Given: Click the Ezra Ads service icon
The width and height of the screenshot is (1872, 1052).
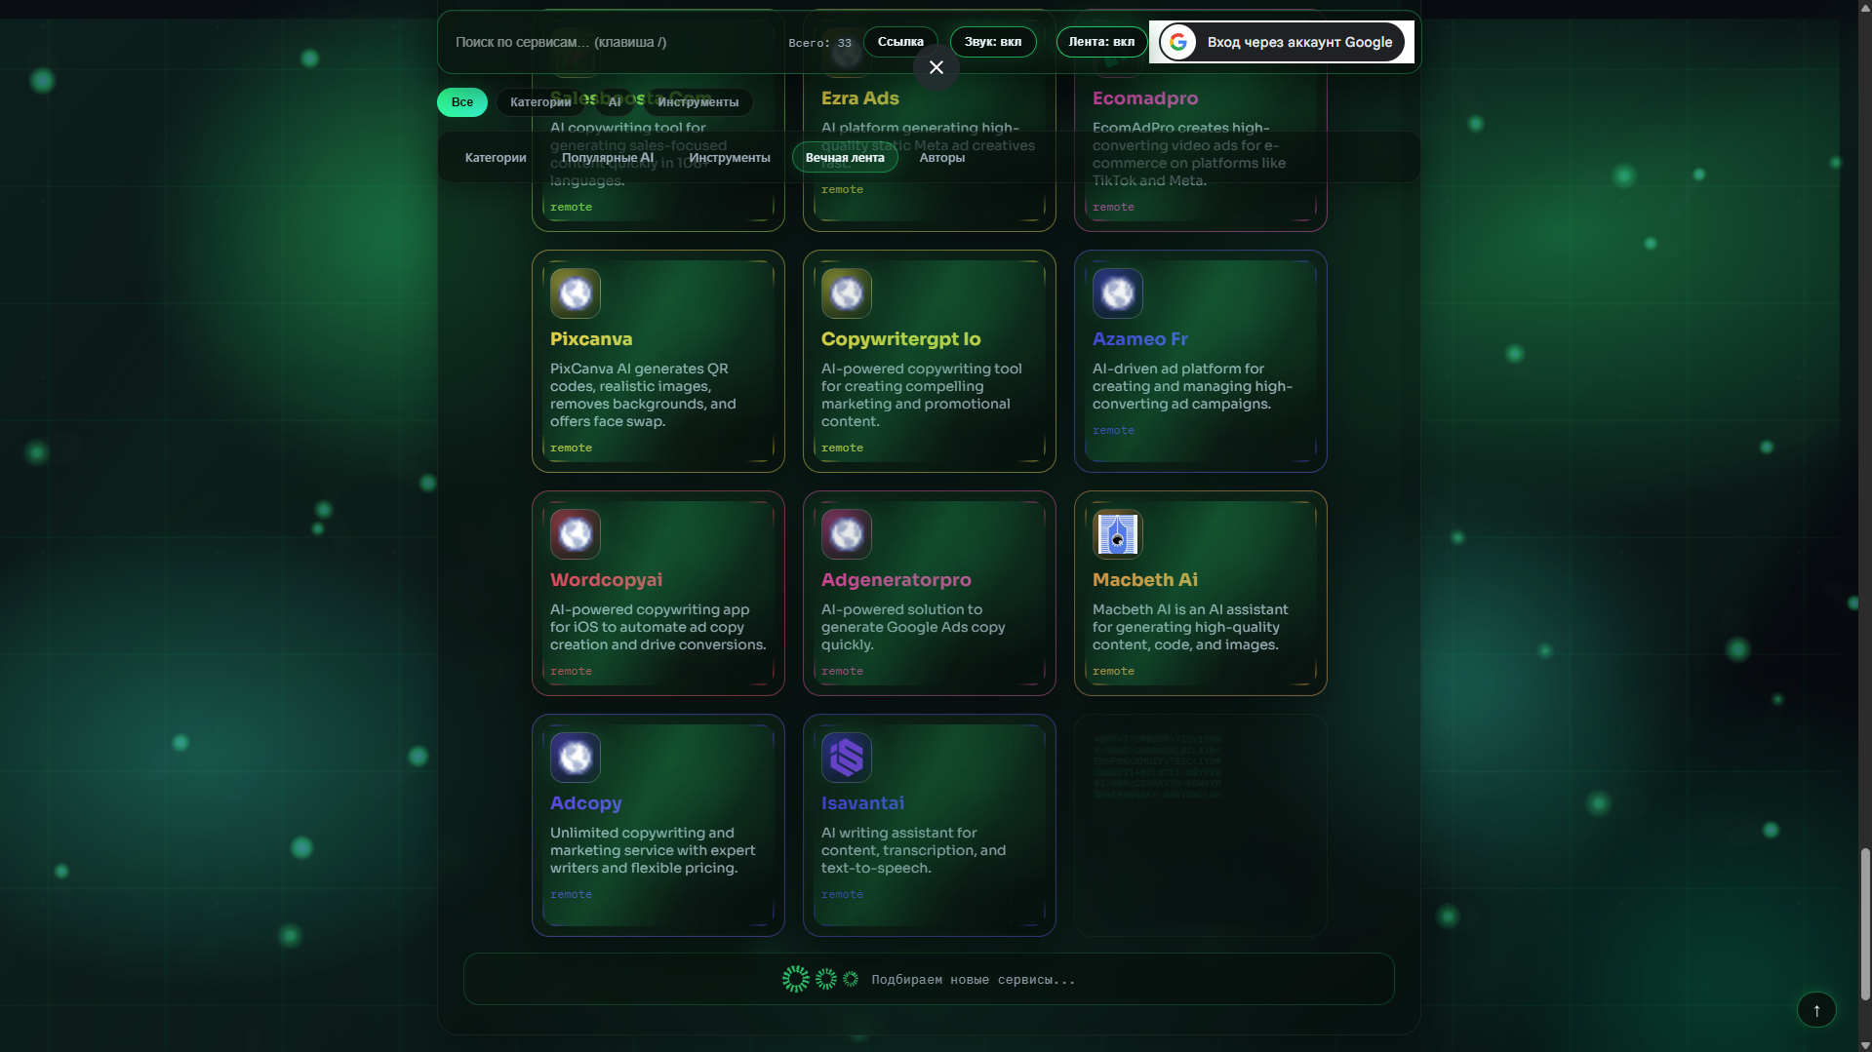Looking at the screenshot, I should pyautogui.click(x=846, y=54).
